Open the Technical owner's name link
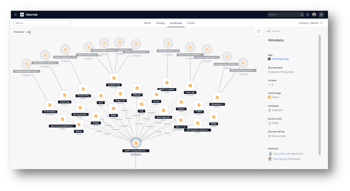The width and height of the screenshot is (350, 191). pos(280,159)
